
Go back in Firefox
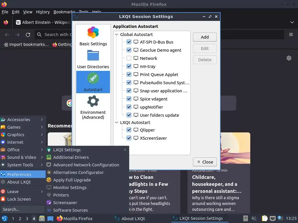pos(7,35)
